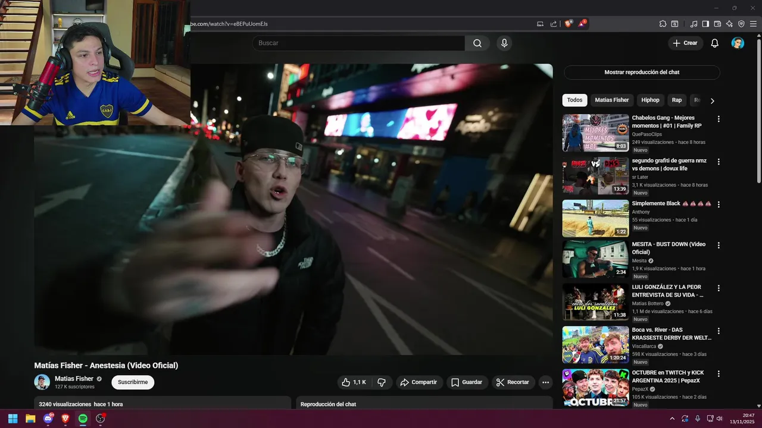Click the video title Anestesia text
762x428 pixels.
(x=107, y=366)
